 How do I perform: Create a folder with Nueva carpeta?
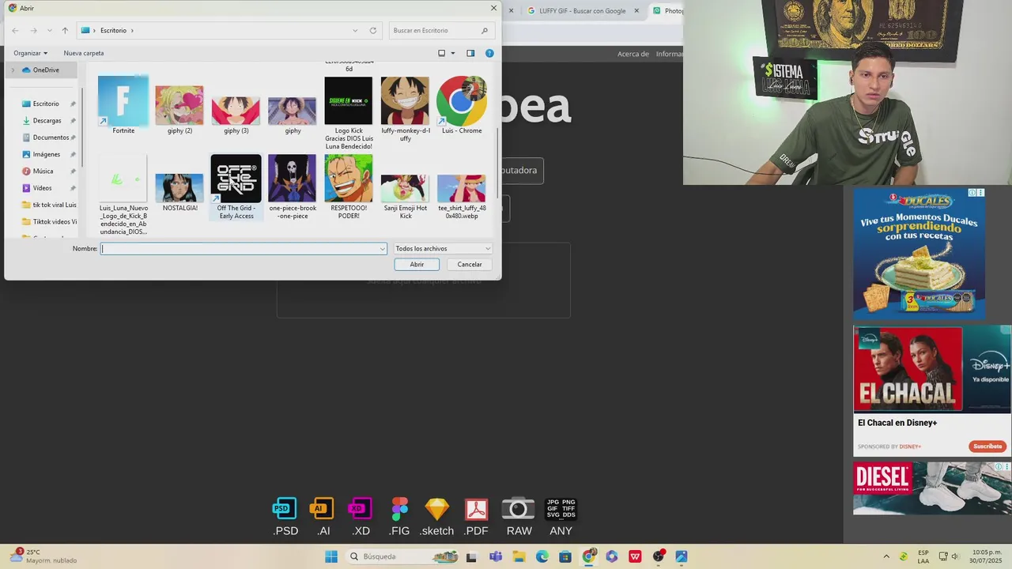coord(84,53)
